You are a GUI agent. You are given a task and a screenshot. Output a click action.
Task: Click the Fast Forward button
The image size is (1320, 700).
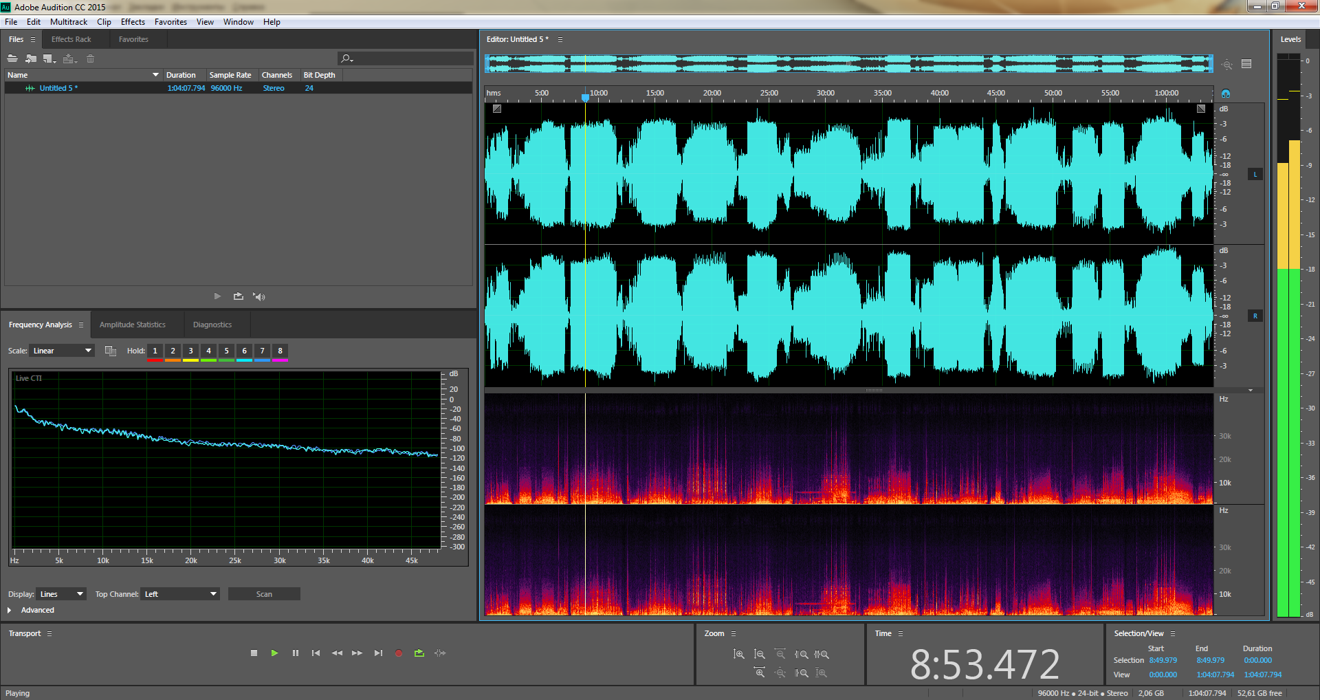point(357,653)
